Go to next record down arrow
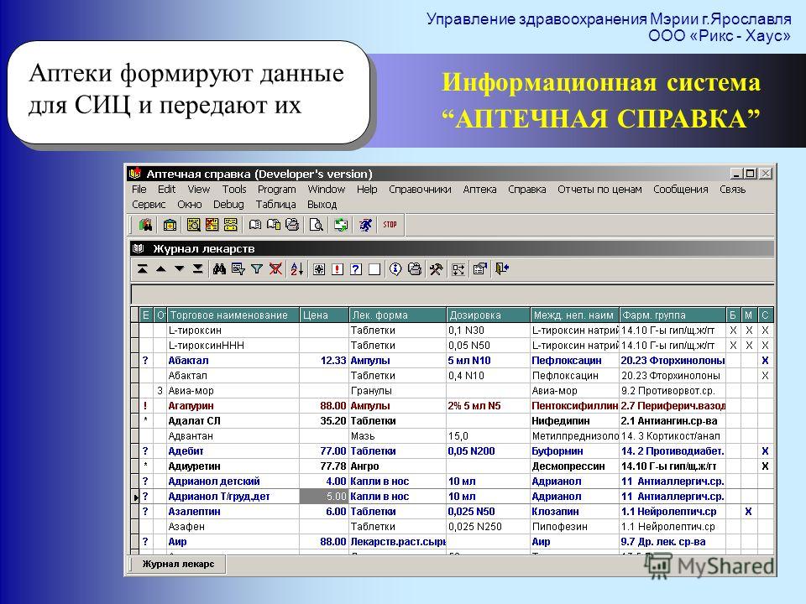 (180, 268)
